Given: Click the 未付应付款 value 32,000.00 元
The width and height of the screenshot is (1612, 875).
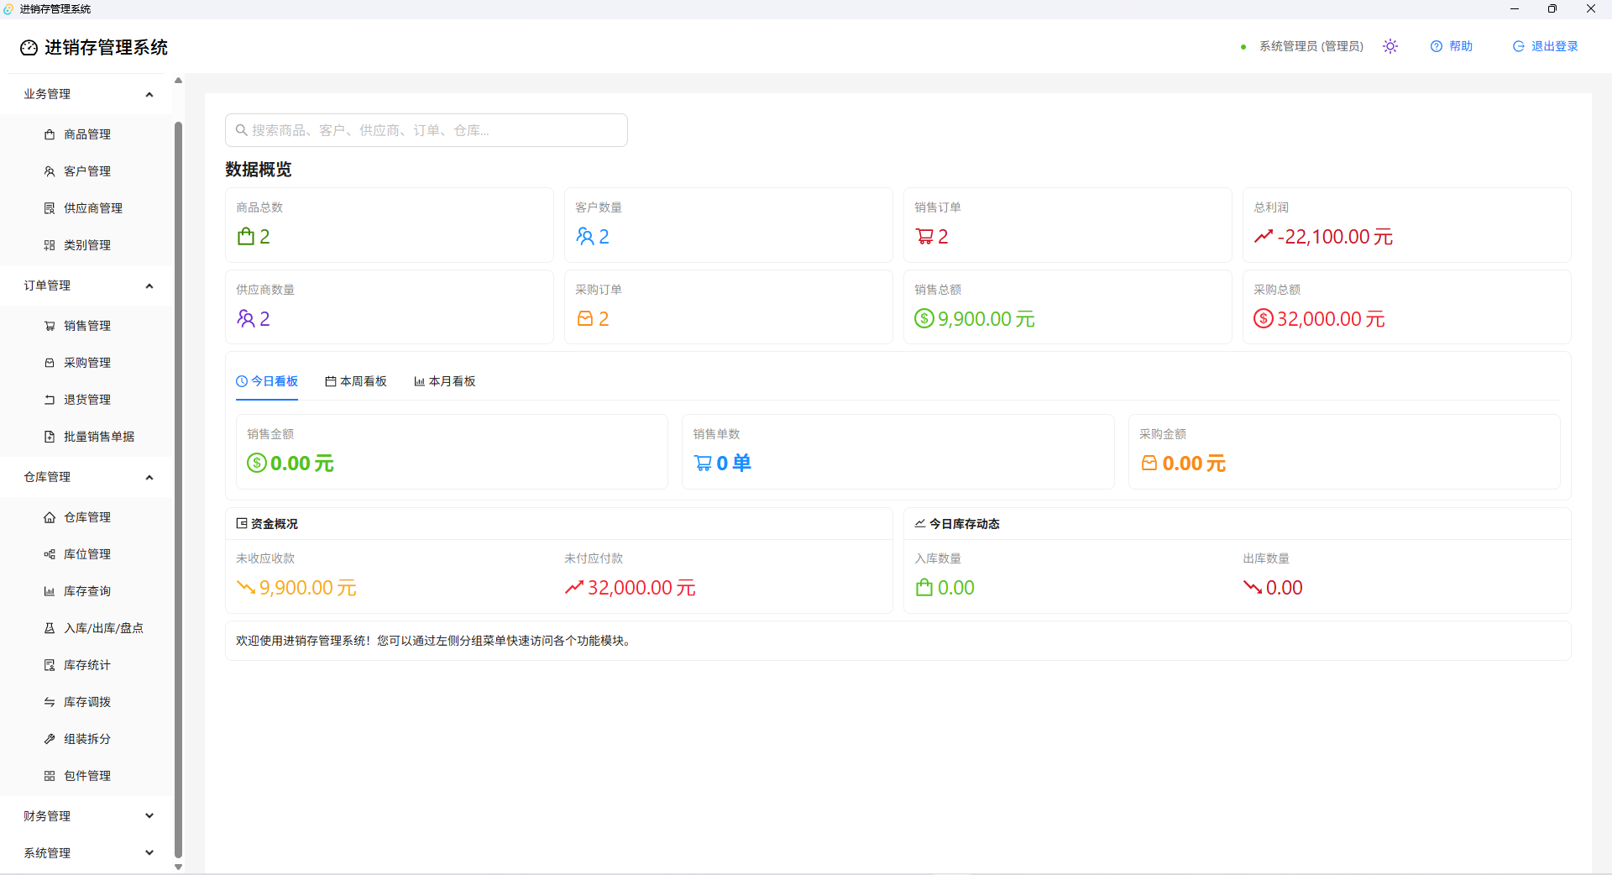Looking at the screenshot, I should 642,588.
